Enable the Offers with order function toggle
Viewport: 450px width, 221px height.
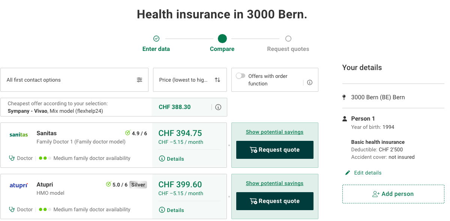(x=240, y=76)
